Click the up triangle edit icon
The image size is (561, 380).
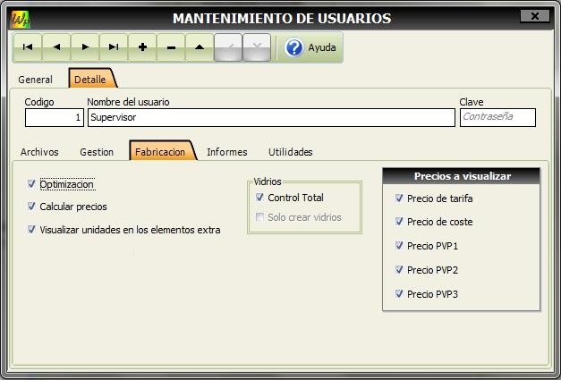200,47
